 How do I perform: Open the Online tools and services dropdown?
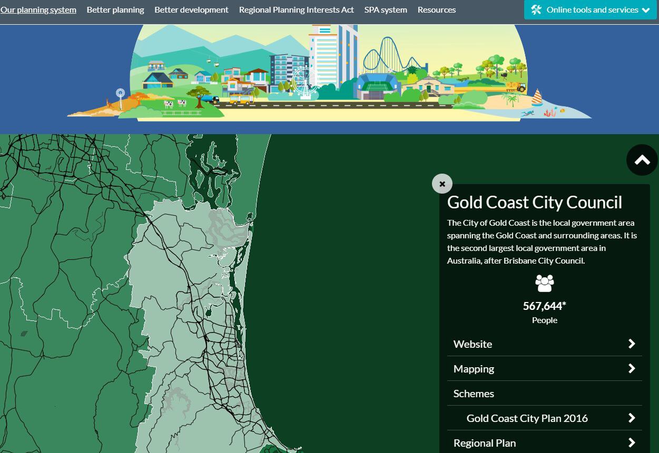coord(590,9)
